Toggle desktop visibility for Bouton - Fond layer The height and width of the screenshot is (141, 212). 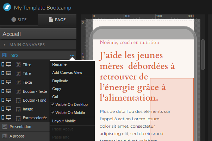tap(8, 100)
